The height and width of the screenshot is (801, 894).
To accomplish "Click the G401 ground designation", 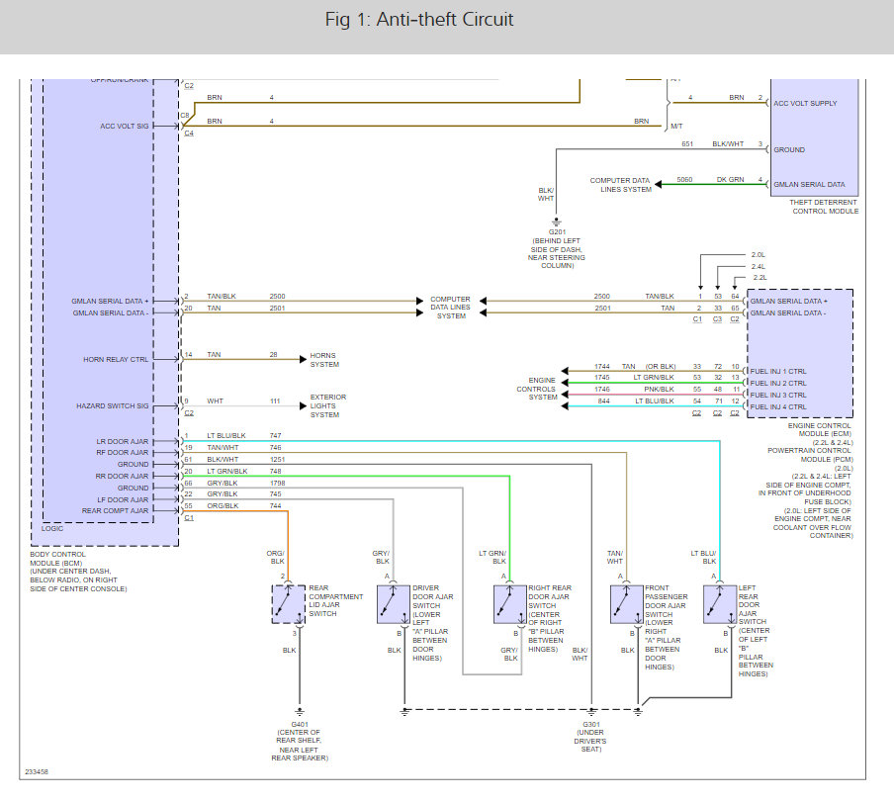I will click(x=300, y=725).
